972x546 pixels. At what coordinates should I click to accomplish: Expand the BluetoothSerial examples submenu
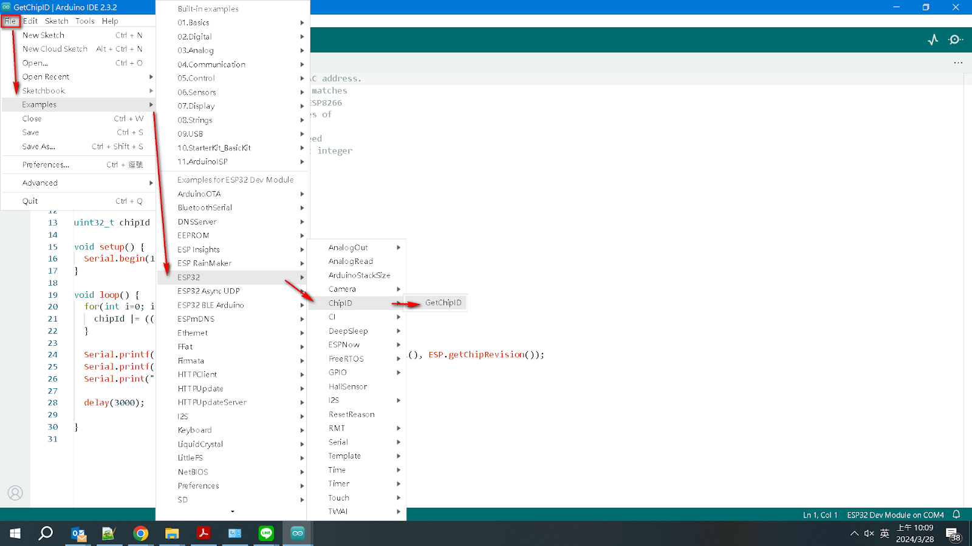coord(233,207)
